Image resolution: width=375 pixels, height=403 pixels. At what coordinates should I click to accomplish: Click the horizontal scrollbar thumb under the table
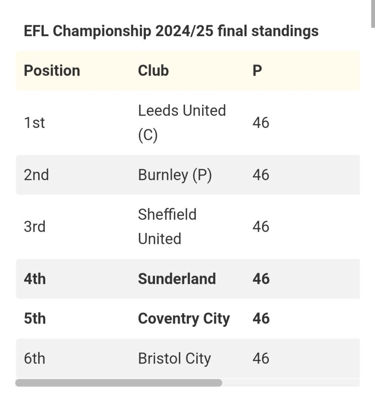(x=119, y=383)
